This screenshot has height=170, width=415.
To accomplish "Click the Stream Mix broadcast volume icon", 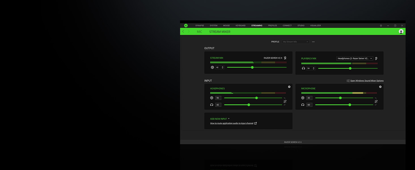I will point(212,67).
